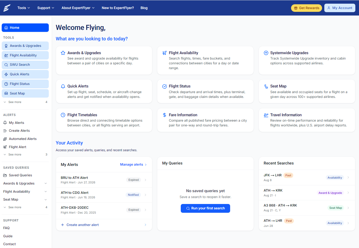Click the up-arrow icon on Systemwide Upgrades card
Image resolution: width=359 pixels, height=248 pixels.
click(x=266, y=53)
